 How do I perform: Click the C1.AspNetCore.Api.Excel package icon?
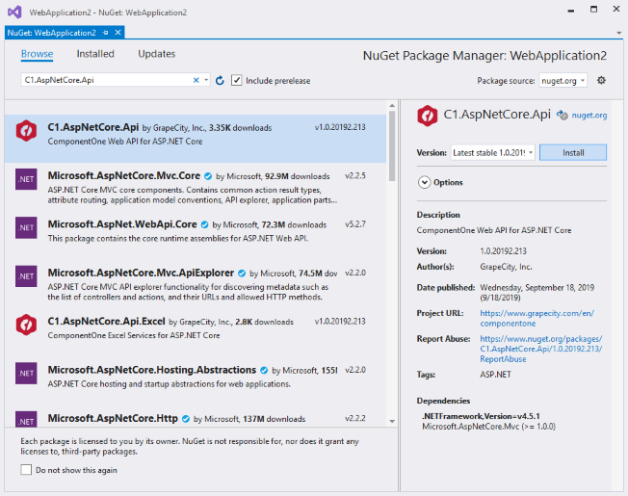coord(26,325)
